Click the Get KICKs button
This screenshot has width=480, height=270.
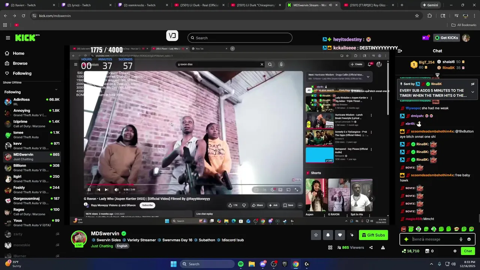point(446,38)
